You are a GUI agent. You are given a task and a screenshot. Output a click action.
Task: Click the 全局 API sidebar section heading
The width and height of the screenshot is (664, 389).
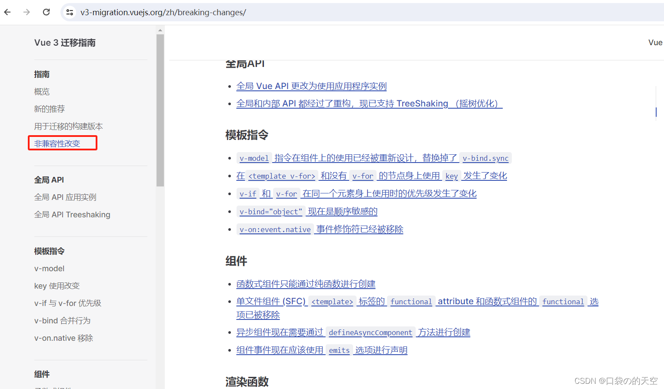pos(49,180)
